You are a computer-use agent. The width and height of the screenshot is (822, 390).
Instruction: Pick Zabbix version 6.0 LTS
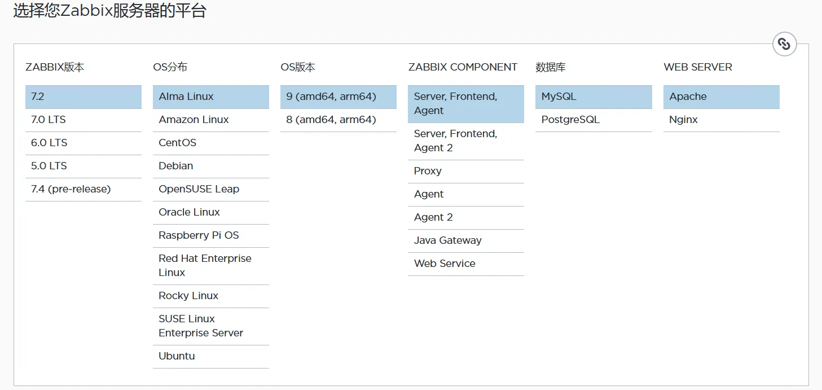[83, 143]
